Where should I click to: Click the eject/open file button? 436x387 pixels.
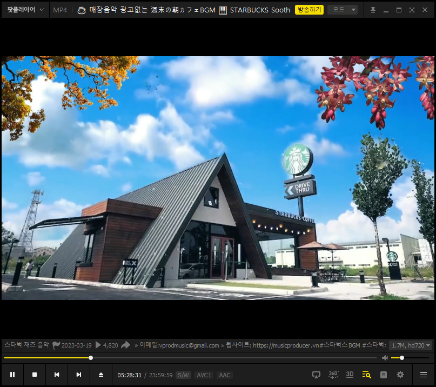coord(101,375)
